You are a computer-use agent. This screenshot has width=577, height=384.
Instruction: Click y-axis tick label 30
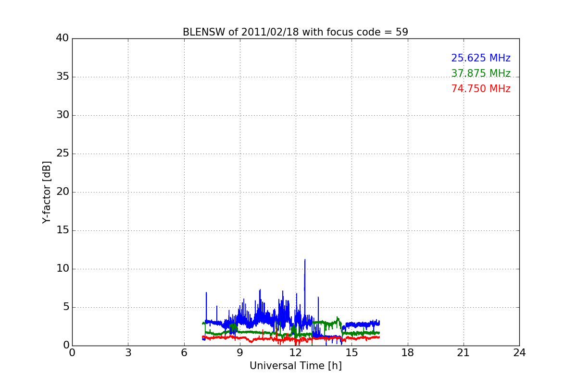coord(63,115)
